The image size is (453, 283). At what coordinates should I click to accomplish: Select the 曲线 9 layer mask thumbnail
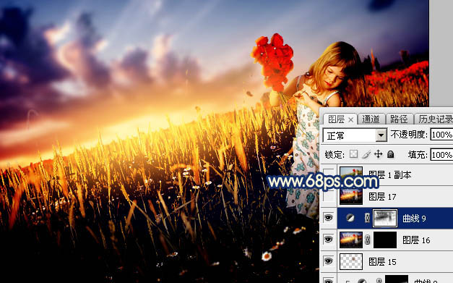(x=385, y=218)
